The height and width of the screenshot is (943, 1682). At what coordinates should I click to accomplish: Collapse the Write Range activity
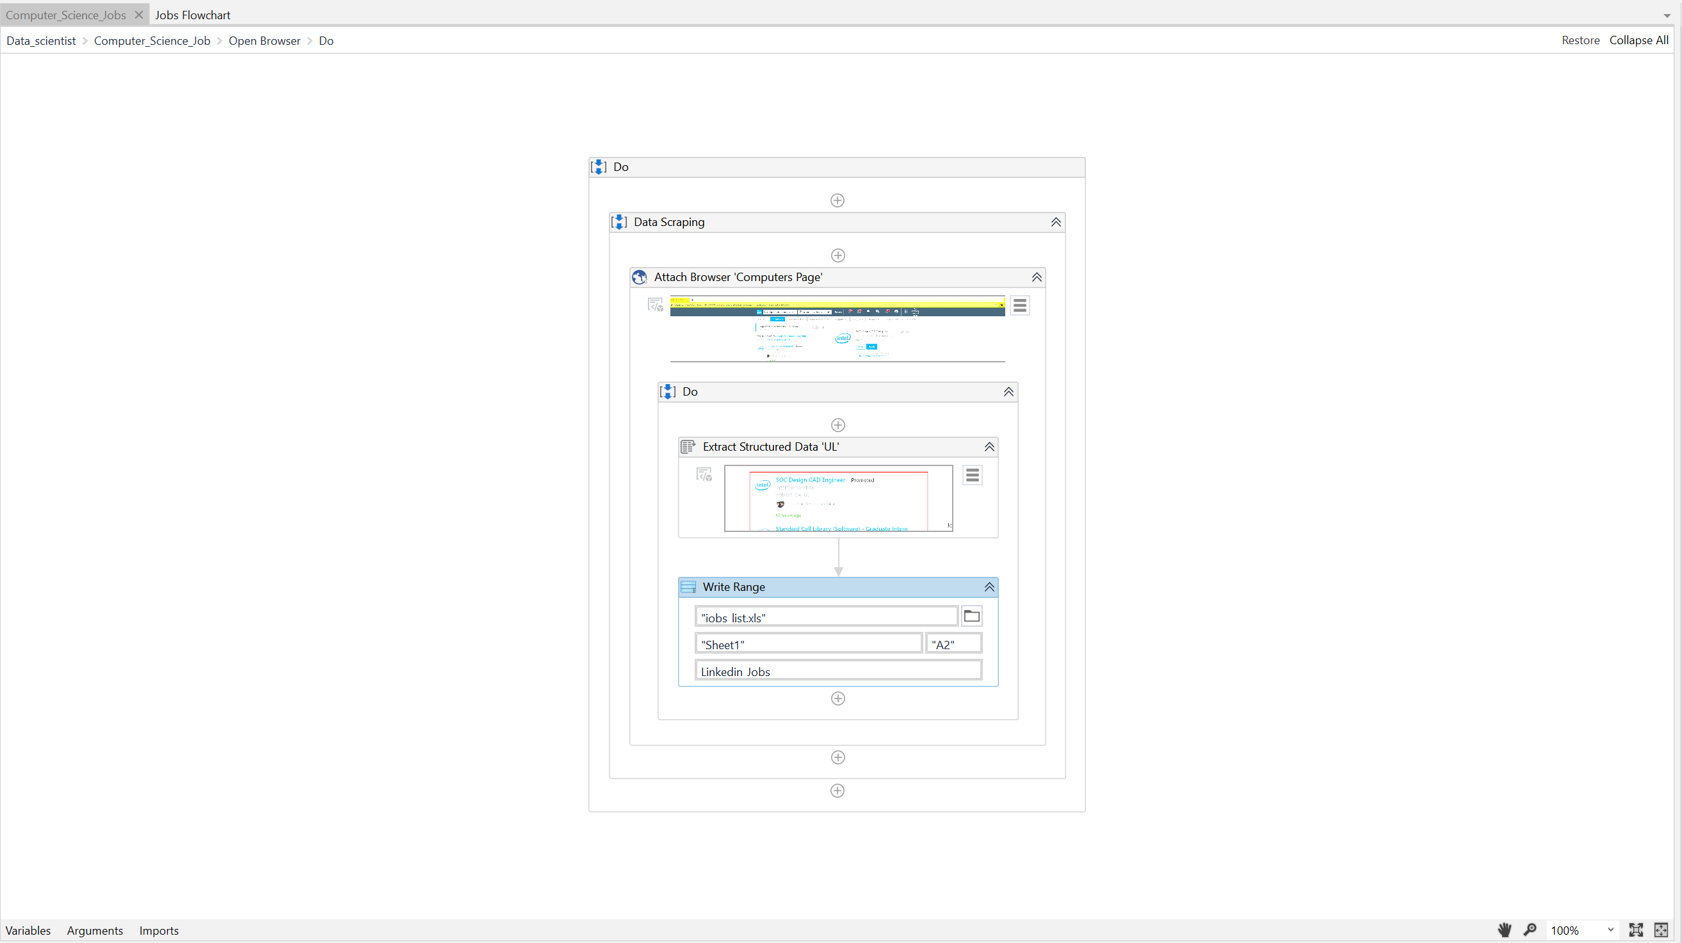(x=989, y=586)
